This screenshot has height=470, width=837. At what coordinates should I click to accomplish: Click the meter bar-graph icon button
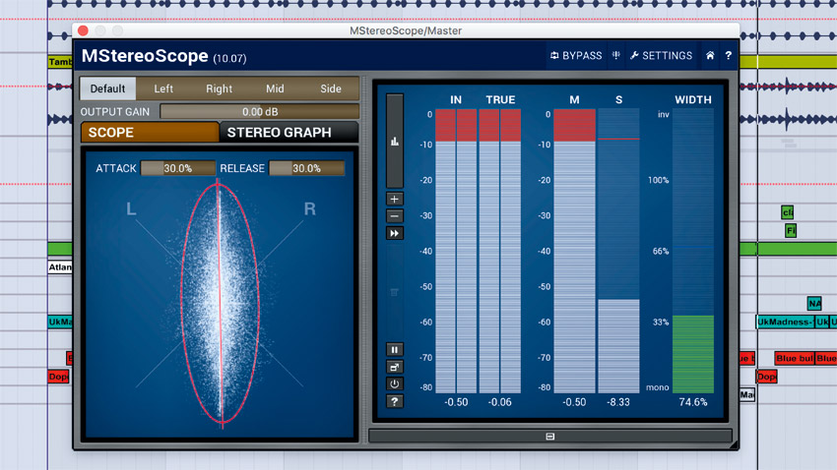click(395, 142)
